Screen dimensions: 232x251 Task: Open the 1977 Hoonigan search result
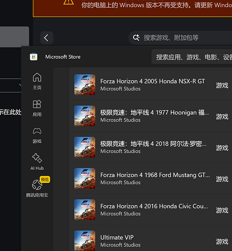click(151, 116)
